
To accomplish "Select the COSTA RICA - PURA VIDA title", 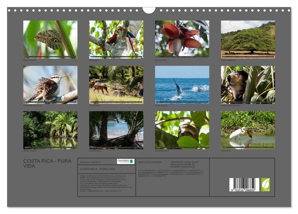I will point(47,162).
